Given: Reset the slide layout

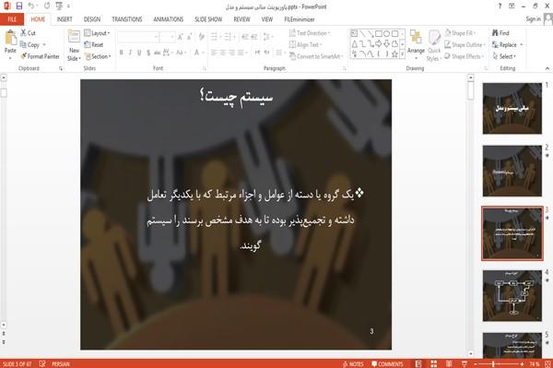Looking at the screenshot, I should (94, 45).
